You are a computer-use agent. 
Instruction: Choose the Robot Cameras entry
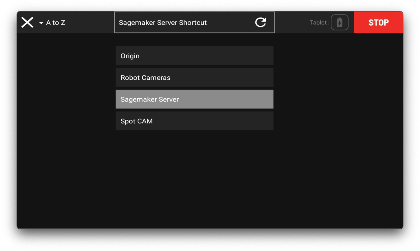[x=194, y=78]
